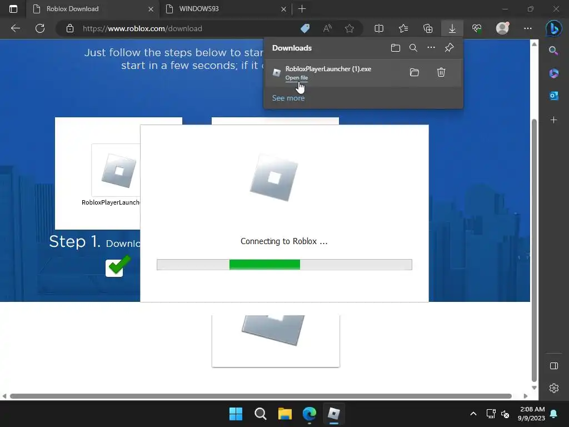Open Browser essentials heart icon

pos(477,28)
